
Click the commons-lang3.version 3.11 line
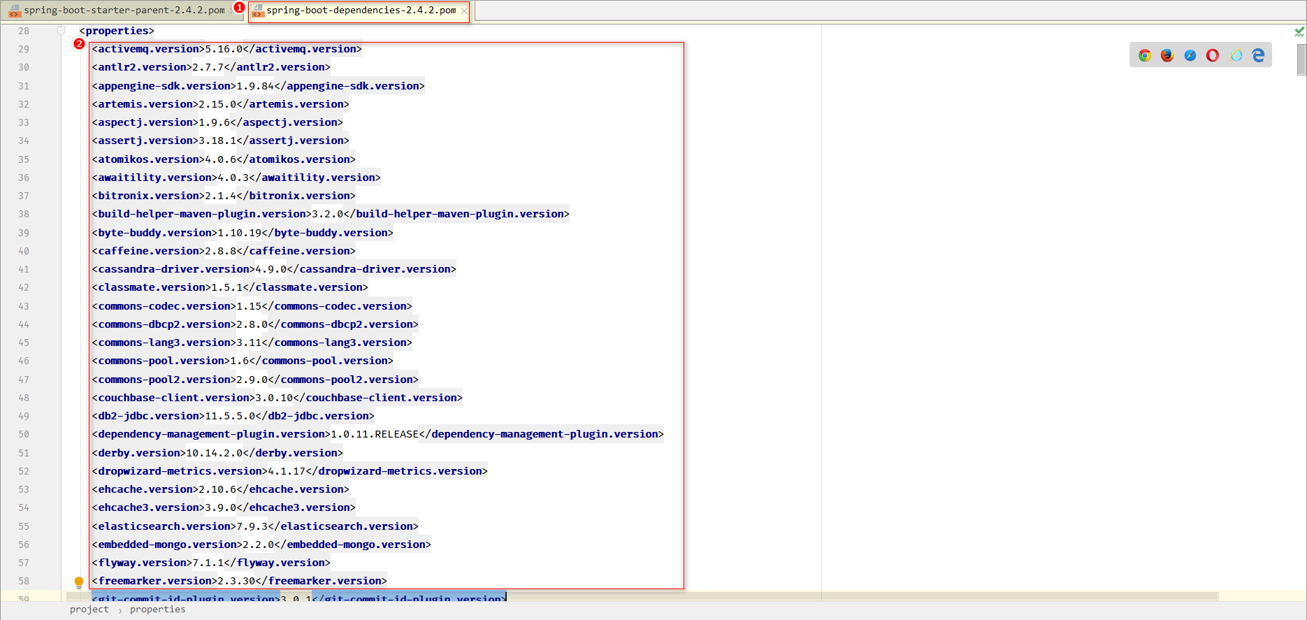point(252,343)
